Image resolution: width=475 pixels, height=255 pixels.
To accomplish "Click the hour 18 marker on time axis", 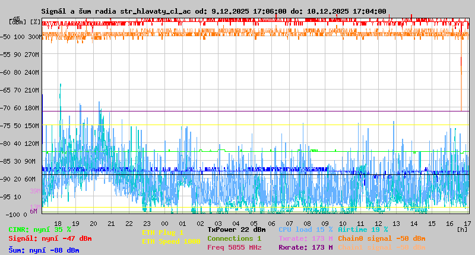I will tap(58, 223).
